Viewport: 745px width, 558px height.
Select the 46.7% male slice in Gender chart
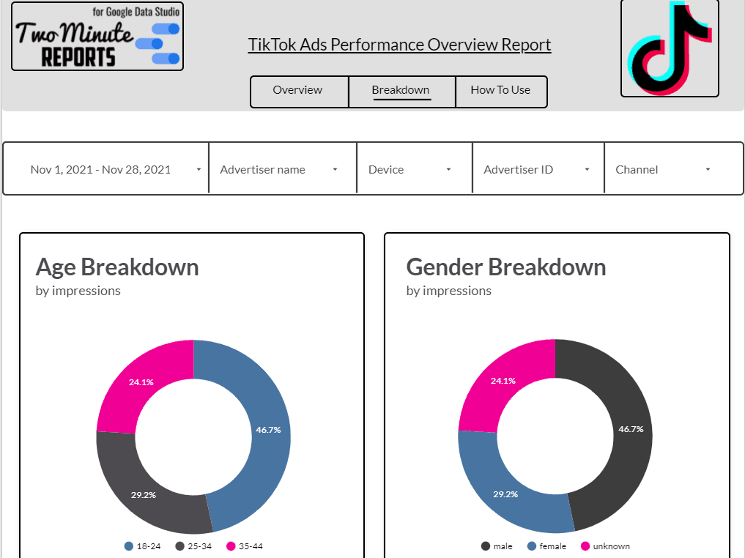[631, 430]
